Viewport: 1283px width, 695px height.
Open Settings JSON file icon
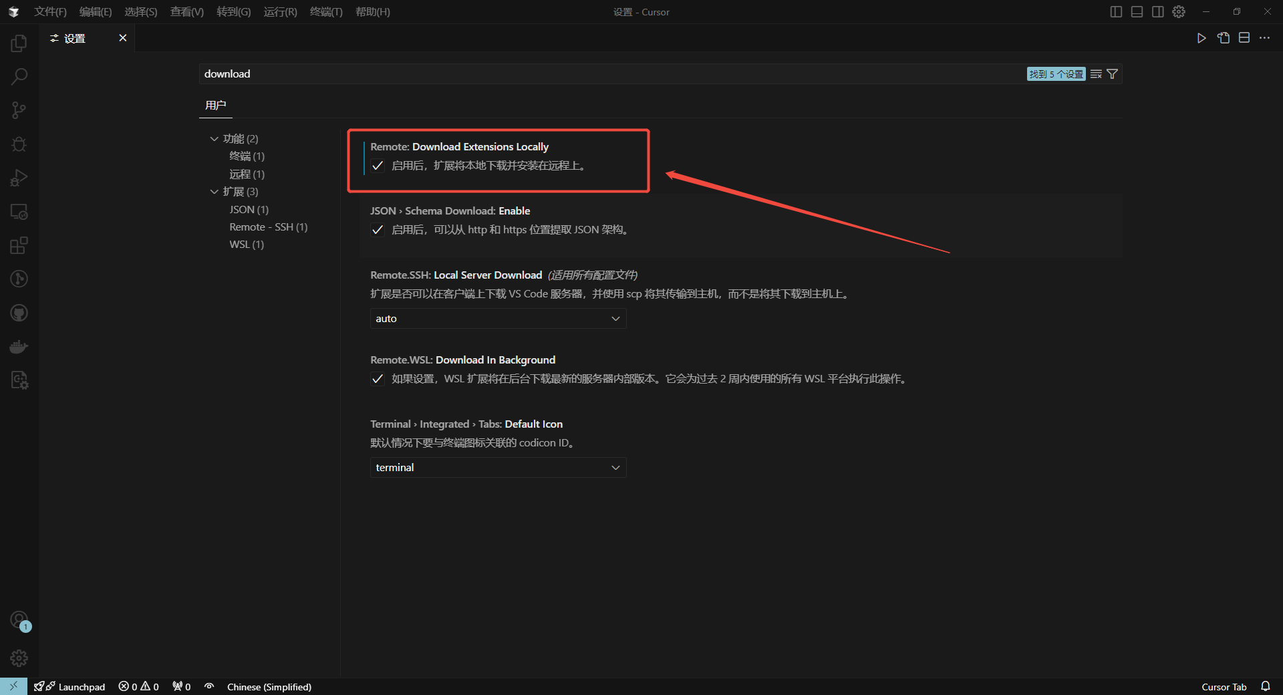(1223, 38)
